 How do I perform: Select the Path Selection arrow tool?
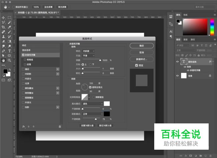tap(3, 56)
